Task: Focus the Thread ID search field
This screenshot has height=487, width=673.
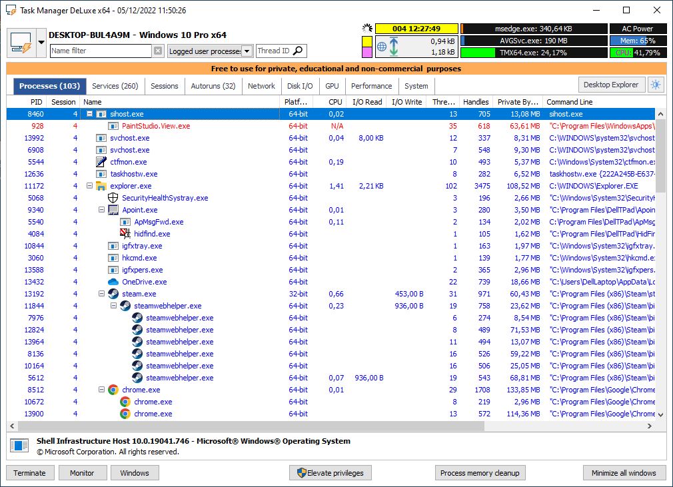Action: tap(275, 51)
